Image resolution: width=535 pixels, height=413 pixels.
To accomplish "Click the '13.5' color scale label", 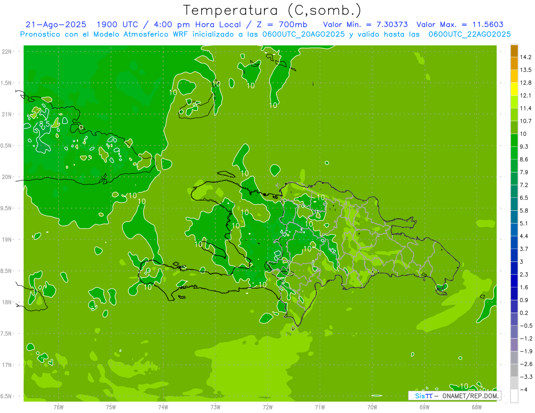I will pyautogui.click(x=526, y=70).
